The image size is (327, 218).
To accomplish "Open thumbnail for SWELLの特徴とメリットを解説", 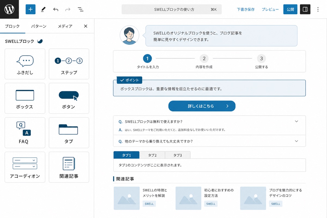I will coord(126,198).
